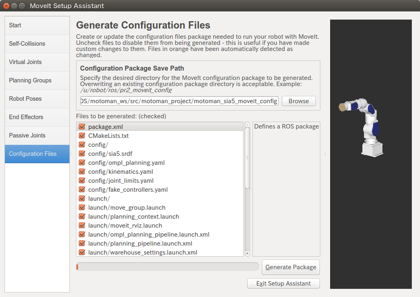Click Exit Setup Assistant button
Screen dimensions: 420x297
coord(284,284)
